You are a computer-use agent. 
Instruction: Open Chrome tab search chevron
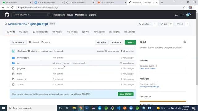pyautogui.click(x=174, y=2)
